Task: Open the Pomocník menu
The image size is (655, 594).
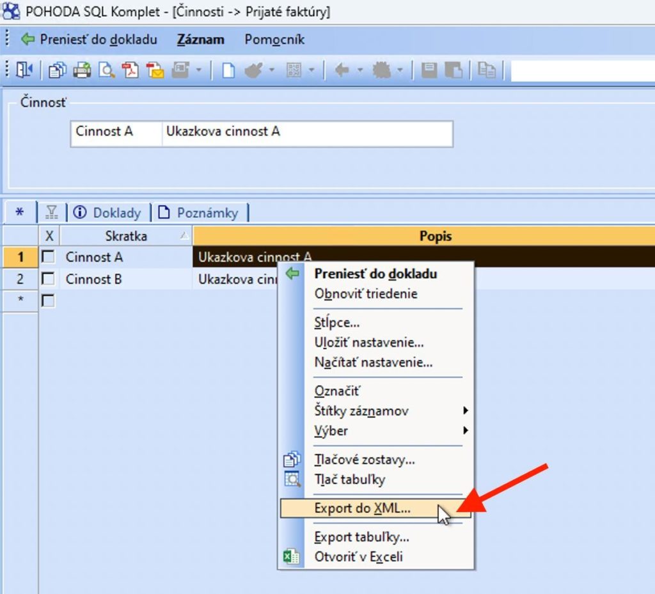Action: tap(274, 39)
